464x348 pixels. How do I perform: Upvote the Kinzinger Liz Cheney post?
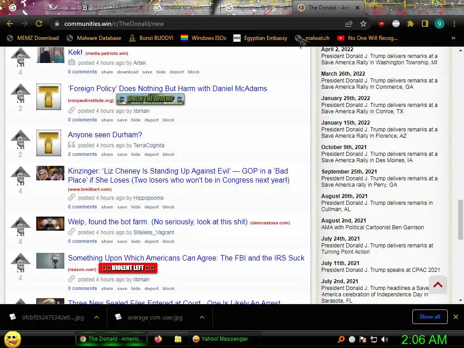pos(20,176)
